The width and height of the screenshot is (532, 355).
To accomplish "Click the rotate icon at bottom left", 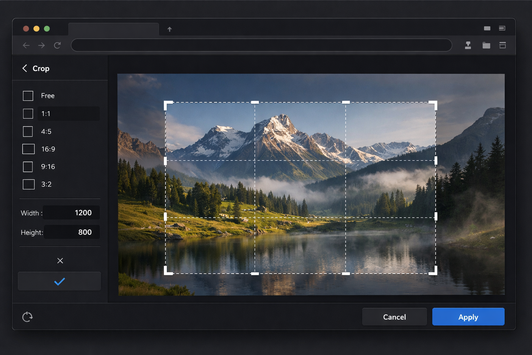I will tap(27, 317).
